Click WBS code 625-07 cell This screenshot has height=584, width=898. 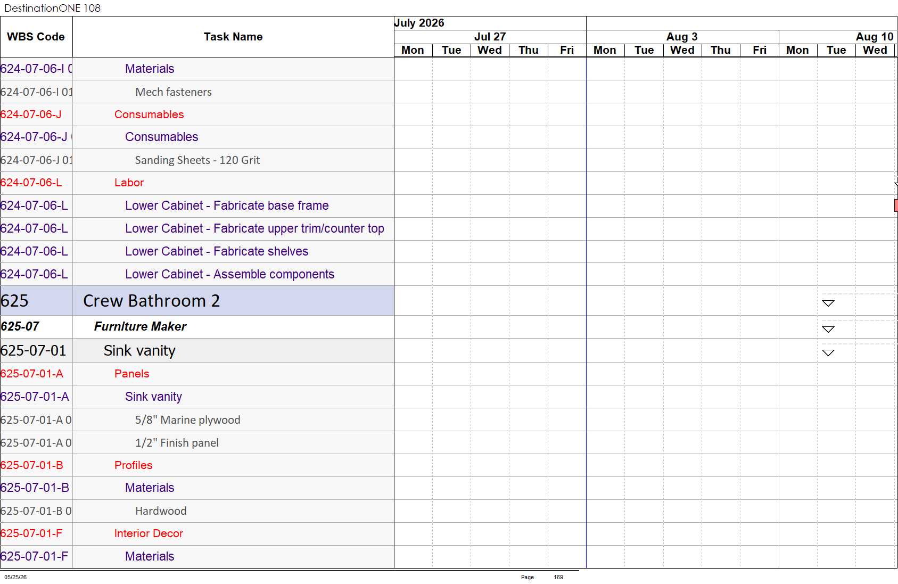(36, 326)
